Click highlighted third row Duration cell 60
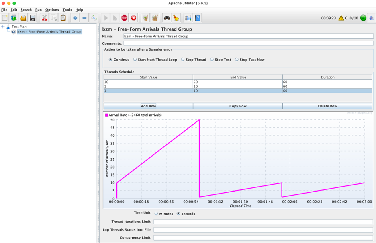 click(327, 91)
